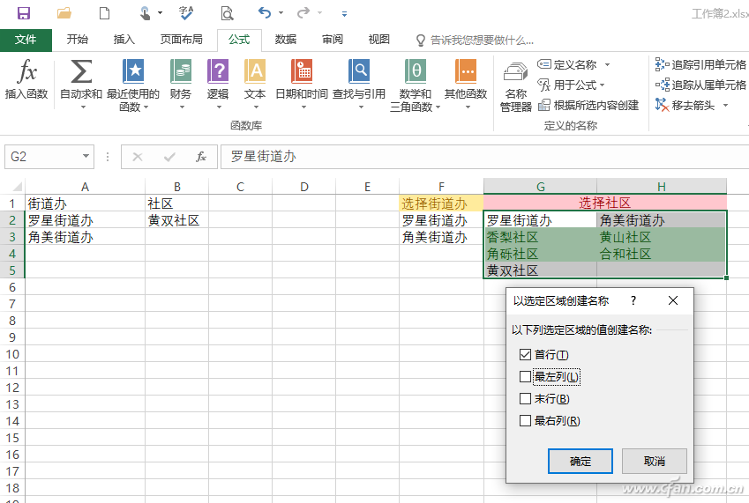Switch to the 数据 tab
749x503 pixels.
(286, 40)
